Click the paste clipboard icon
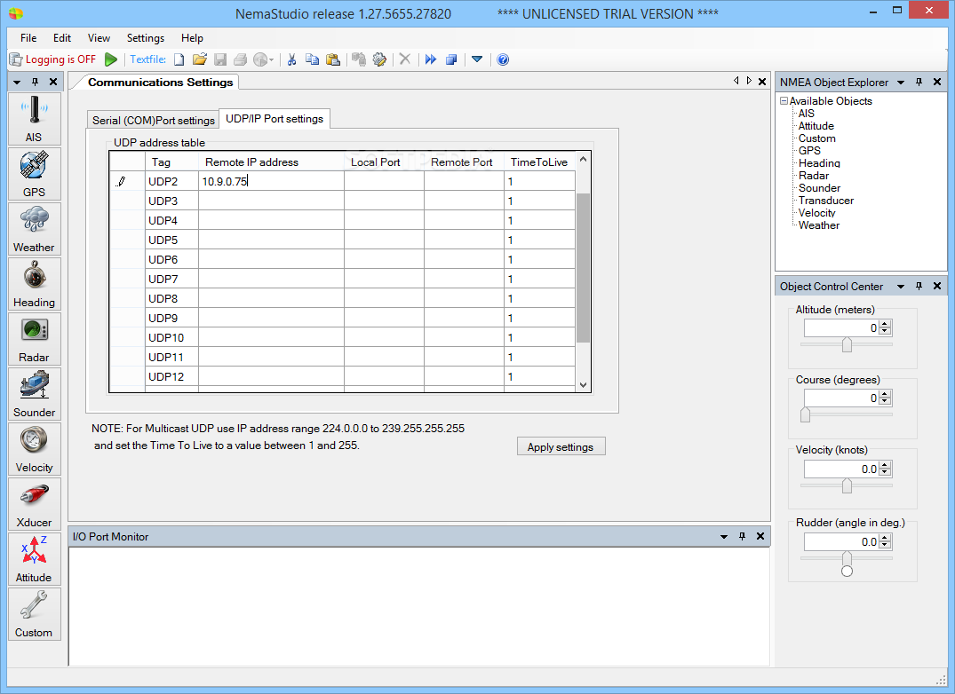The width and height of the screenshot is (955, 694). (332, 59)
